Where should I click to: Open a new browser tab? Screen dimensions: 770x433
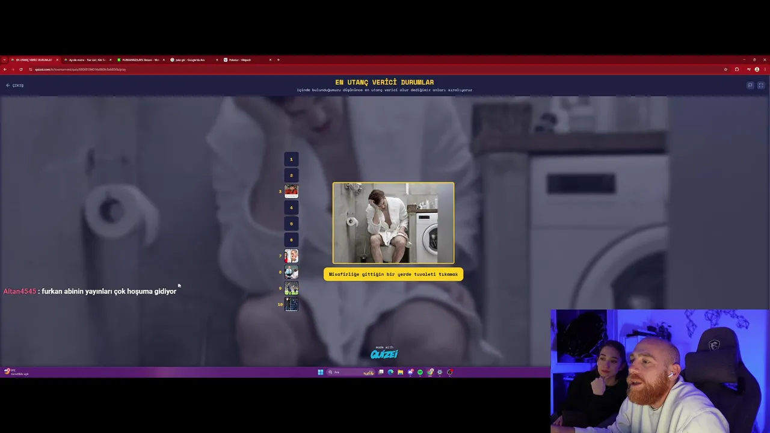pos(278,60)
